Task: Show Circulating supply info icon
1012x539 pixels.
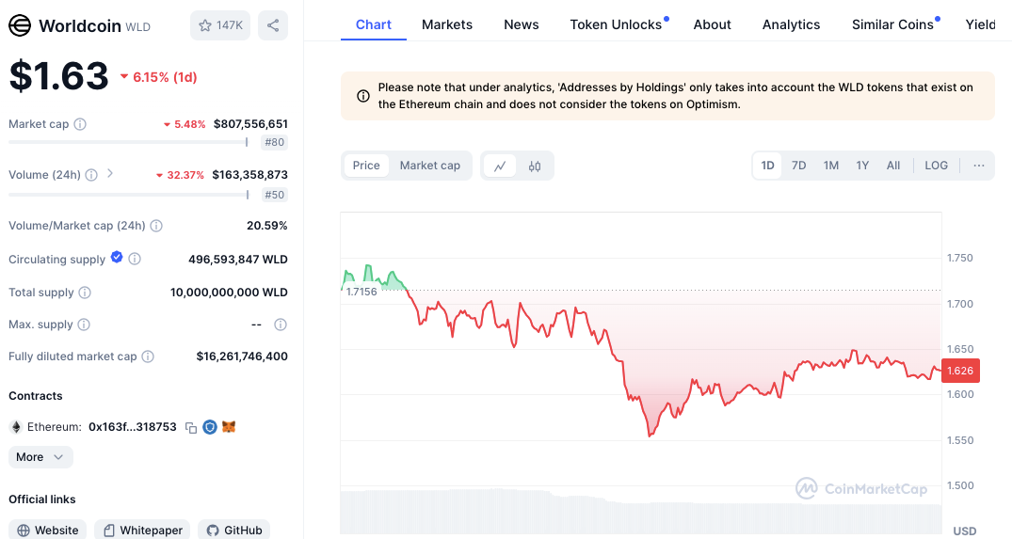Action: coord(135,260)
